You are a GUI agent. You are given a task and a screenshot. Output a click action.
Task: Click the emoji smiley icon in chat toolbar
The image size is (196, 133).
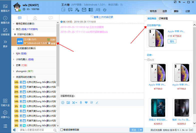[x=63, y=102]
